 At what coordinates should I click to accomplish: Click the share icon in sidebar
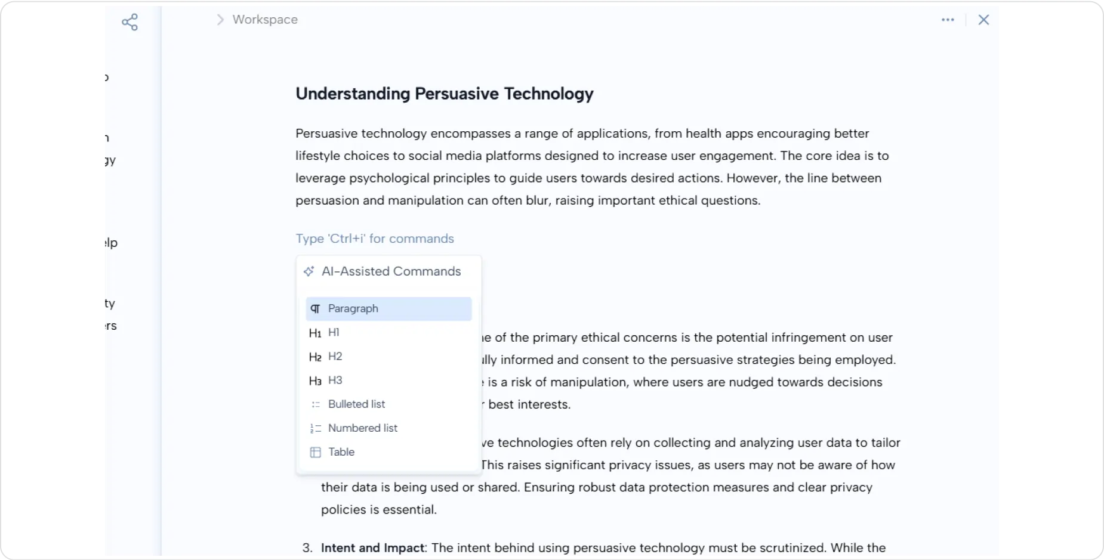point(129,22)
